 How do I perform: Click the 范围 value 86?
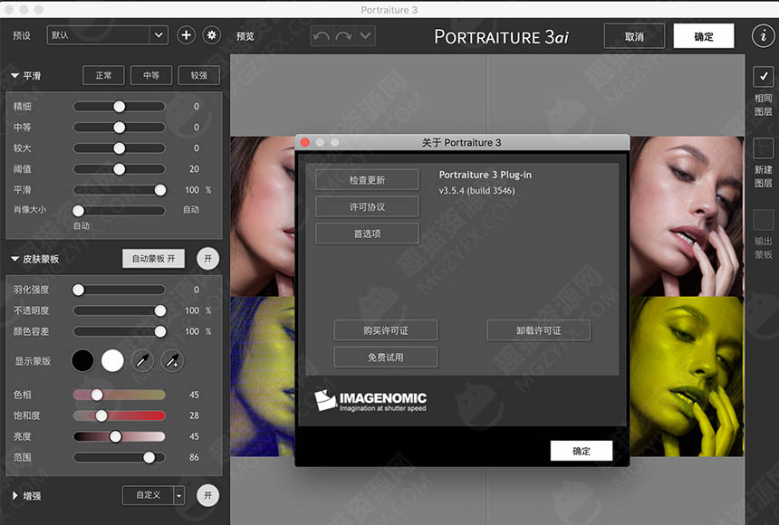194,457
